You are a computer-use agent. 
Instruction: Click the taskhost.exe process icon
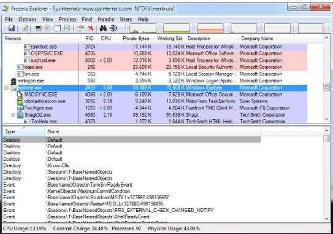(27, 47)
